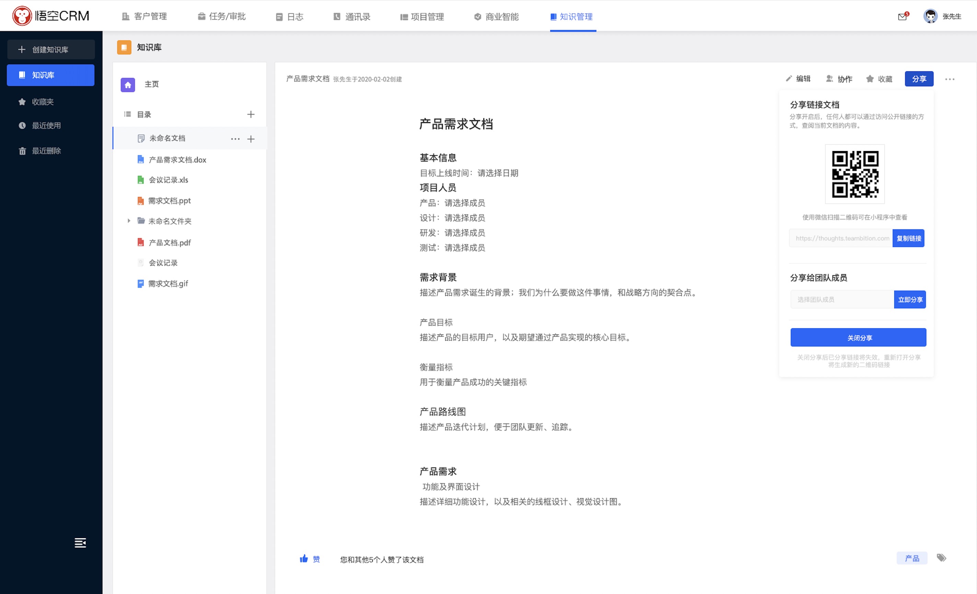Click the 创建知识库 button
The height and width of the screenshot is (594, 977).
[x=51, y=49]
